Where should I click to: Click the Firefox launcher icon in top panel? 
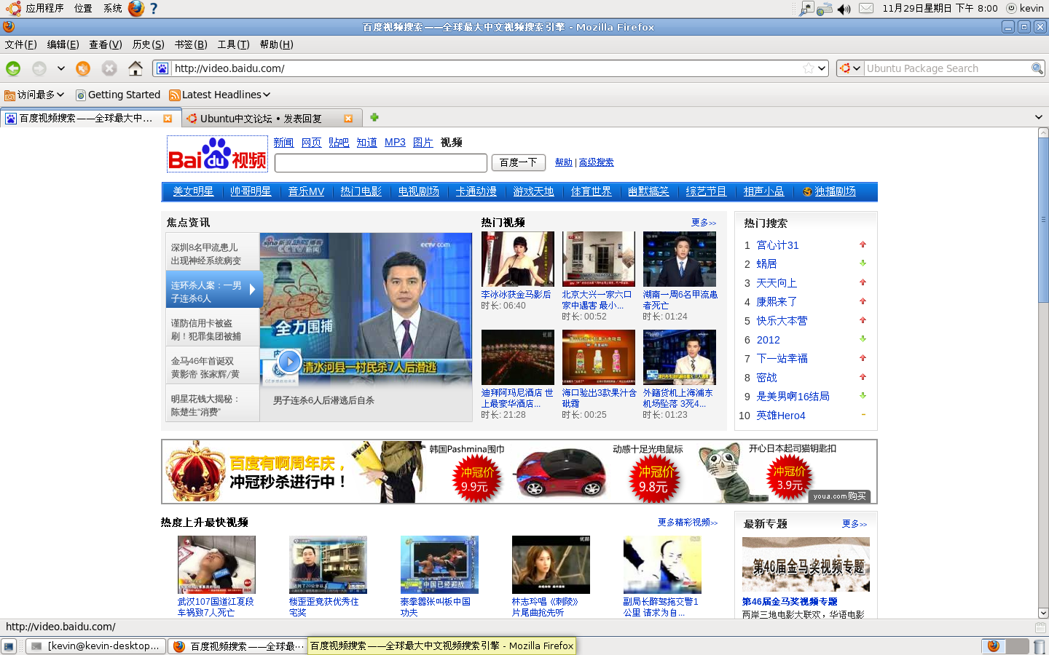point(136,8)
